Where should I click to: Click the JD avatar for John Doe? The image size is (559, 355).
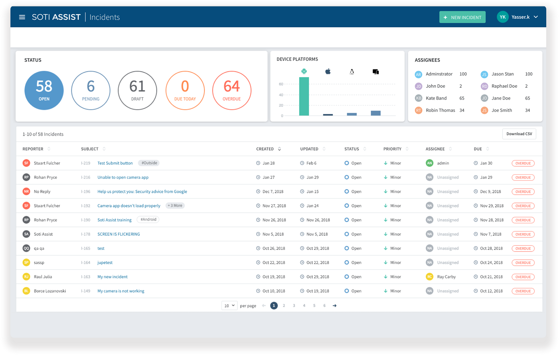(418, 86)
